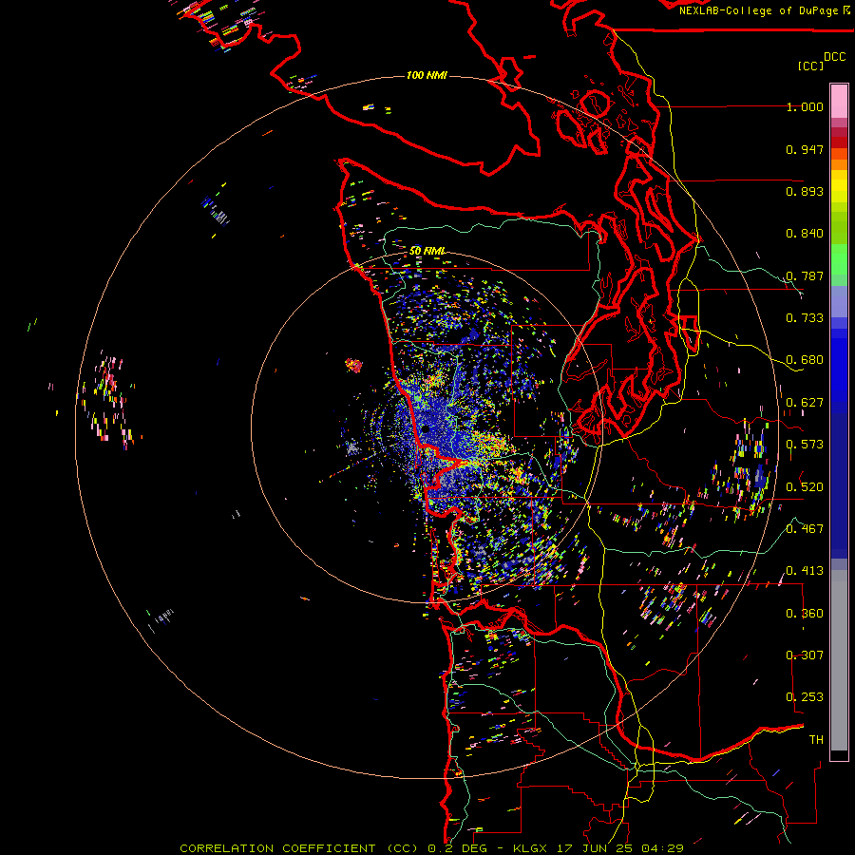855x855 pixels.
Task: Click the isolated offshore red-pink echo blob
Action: [354, 365]
